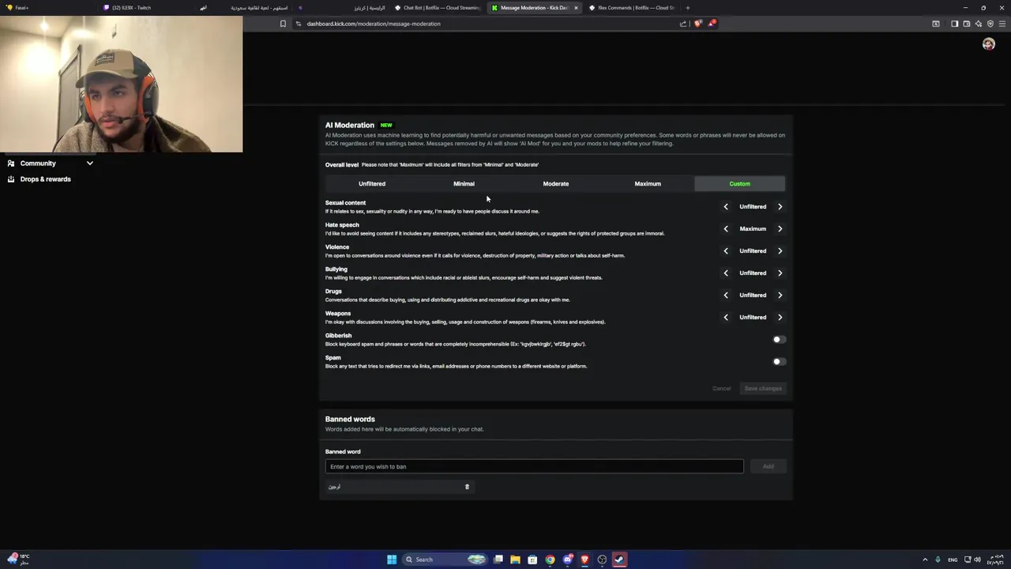The width and height of the screenshot is (1011, 569).
Task: Click the Community sidebar icon
Action: (x=11, y=164)
